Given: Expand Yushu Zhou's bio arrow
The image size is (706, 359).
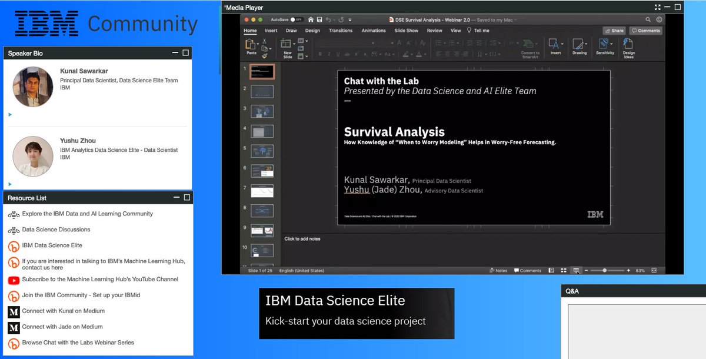Looking at the screenshot, I should click(x=10, y=184).
